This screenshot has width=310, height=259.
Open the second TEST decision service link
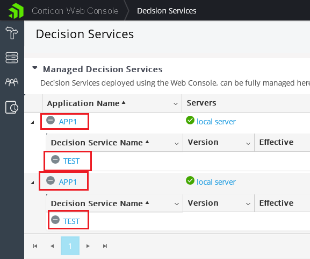pyautogui.click(x=71, y=221)
